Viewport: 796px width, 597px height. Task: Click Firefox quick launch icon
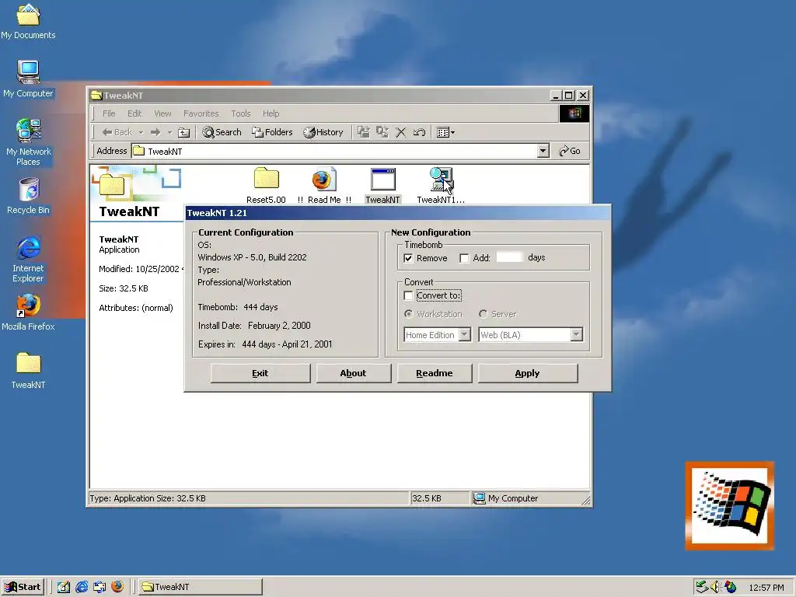(117, 587)
